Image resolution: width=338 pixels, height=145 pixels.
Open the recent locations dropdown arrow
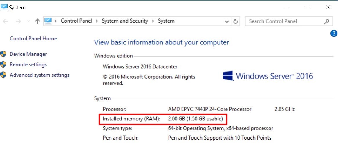(29, 21)
